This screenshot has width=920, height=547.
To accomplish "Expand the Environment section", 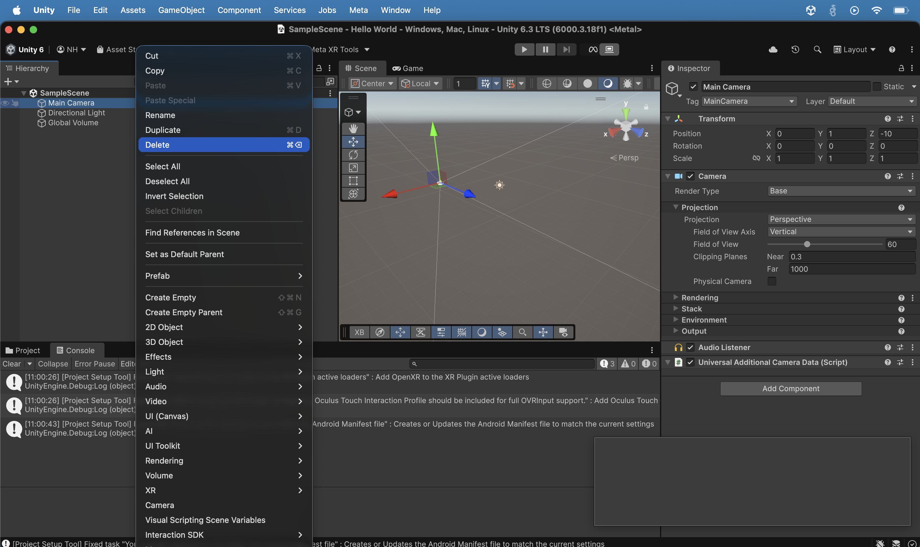I will [704, 320].
